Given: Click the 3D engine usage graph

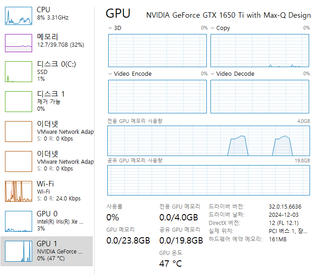Looking at the screenshot, I should point(157,50).
